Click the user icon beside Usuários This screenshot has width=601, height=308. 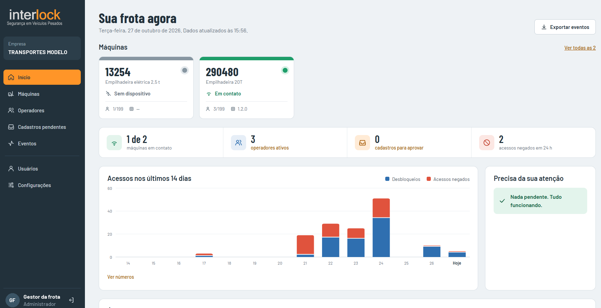(x=11, y=168)
